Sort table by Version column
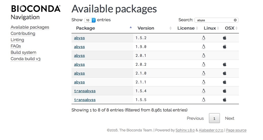The height and width of the screenshot is (140, 263). click(x=146, y=28)
